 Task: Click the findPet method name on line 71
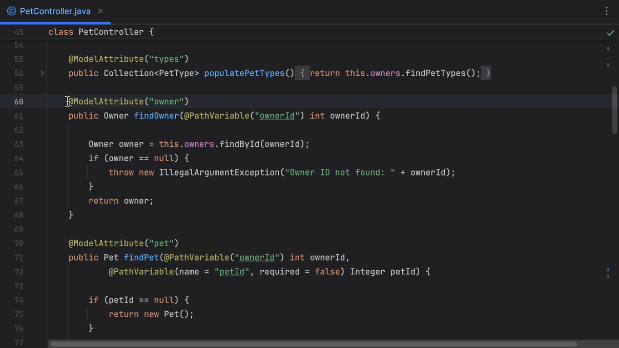tap(141, 257)
